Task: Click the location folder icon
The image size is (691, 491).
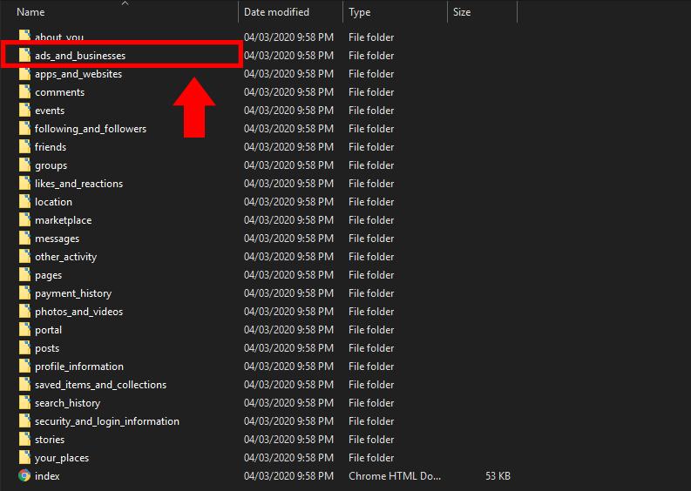Action: [x=24, y=201]
